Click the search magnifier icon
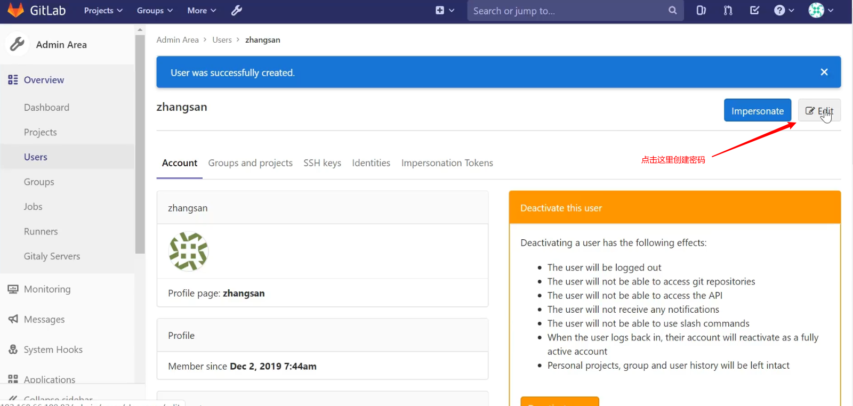The height and width of the screenshot is (406, 853). (x=673, y=10)
